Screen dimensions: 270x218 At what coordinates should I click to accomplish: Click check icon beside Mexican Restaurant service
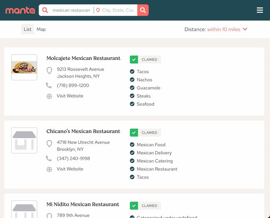tap(132, 169)
